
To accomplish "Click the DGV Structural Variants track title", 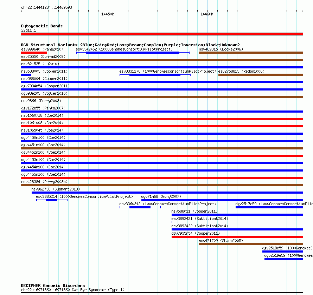I will [x=130, y=45].
